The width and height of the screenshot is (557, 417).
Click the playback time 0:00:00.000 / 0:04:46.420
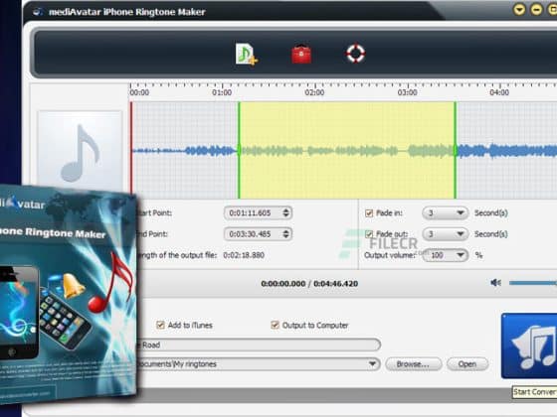tap(309, 284)
